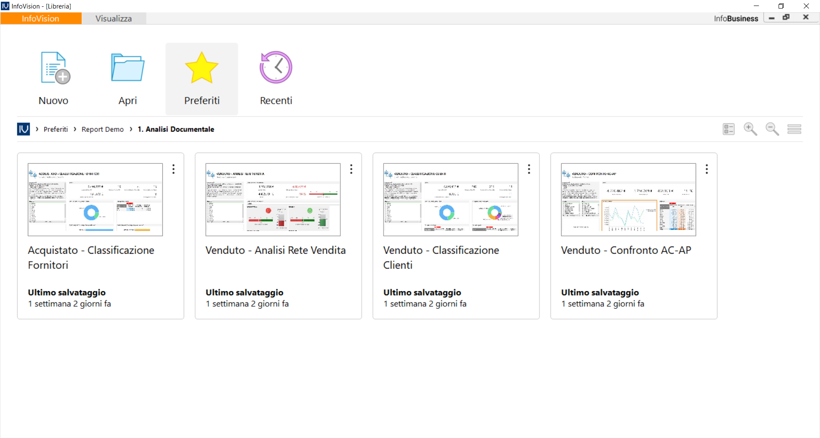The height and width of the screenshot is (438, 820).
Task: Toggle the detail card view icon
Action: pos(729,129)
